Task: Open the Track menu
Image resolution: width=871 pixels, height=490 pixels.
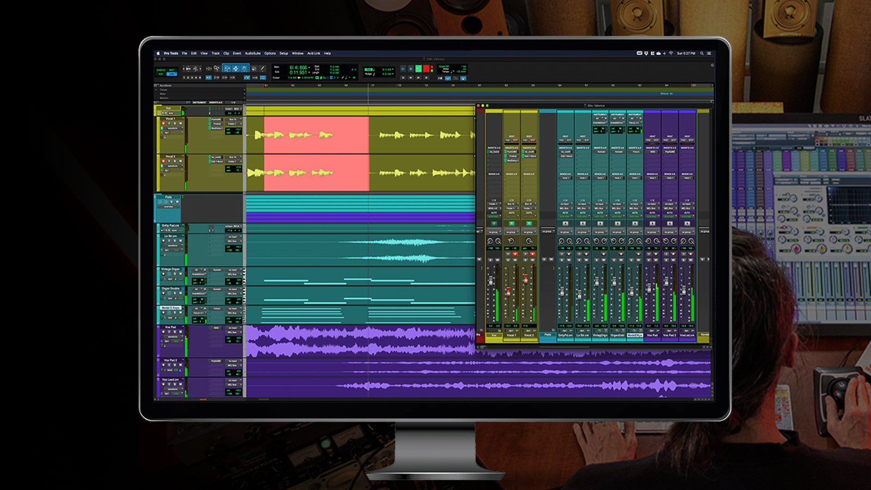Action: pos(216,53)
